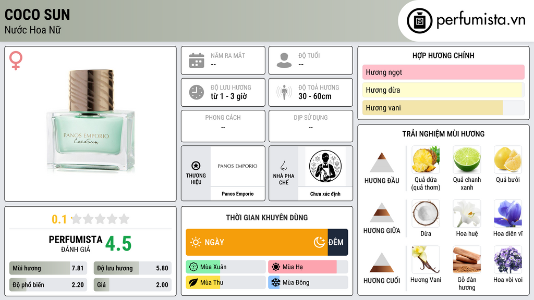Click the Hương Đầu pyramid icon

click(x=382, y=162)
